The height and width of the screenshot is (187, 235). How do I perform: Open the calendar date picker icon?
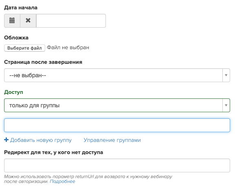click(x=12, y=21)
